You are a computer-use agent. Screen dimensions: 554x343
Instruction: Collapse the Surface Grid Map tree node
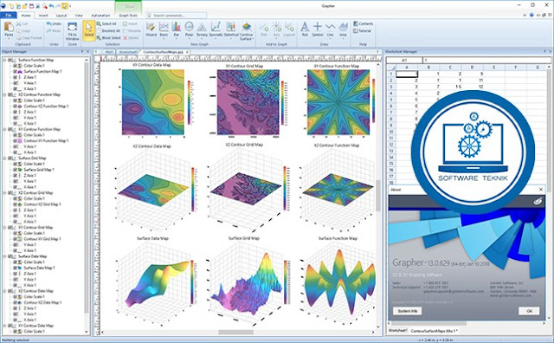[x=4, y=159]
